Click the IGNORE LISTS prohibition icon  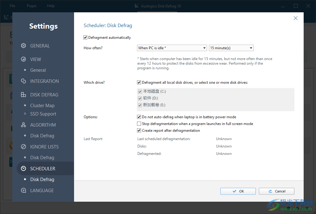tap(23, 147)
